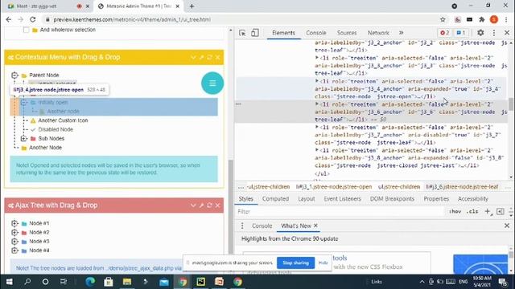This screenshot has height=289, width=515.
Task: Click the red error count badge
Action: pos(445,33)
